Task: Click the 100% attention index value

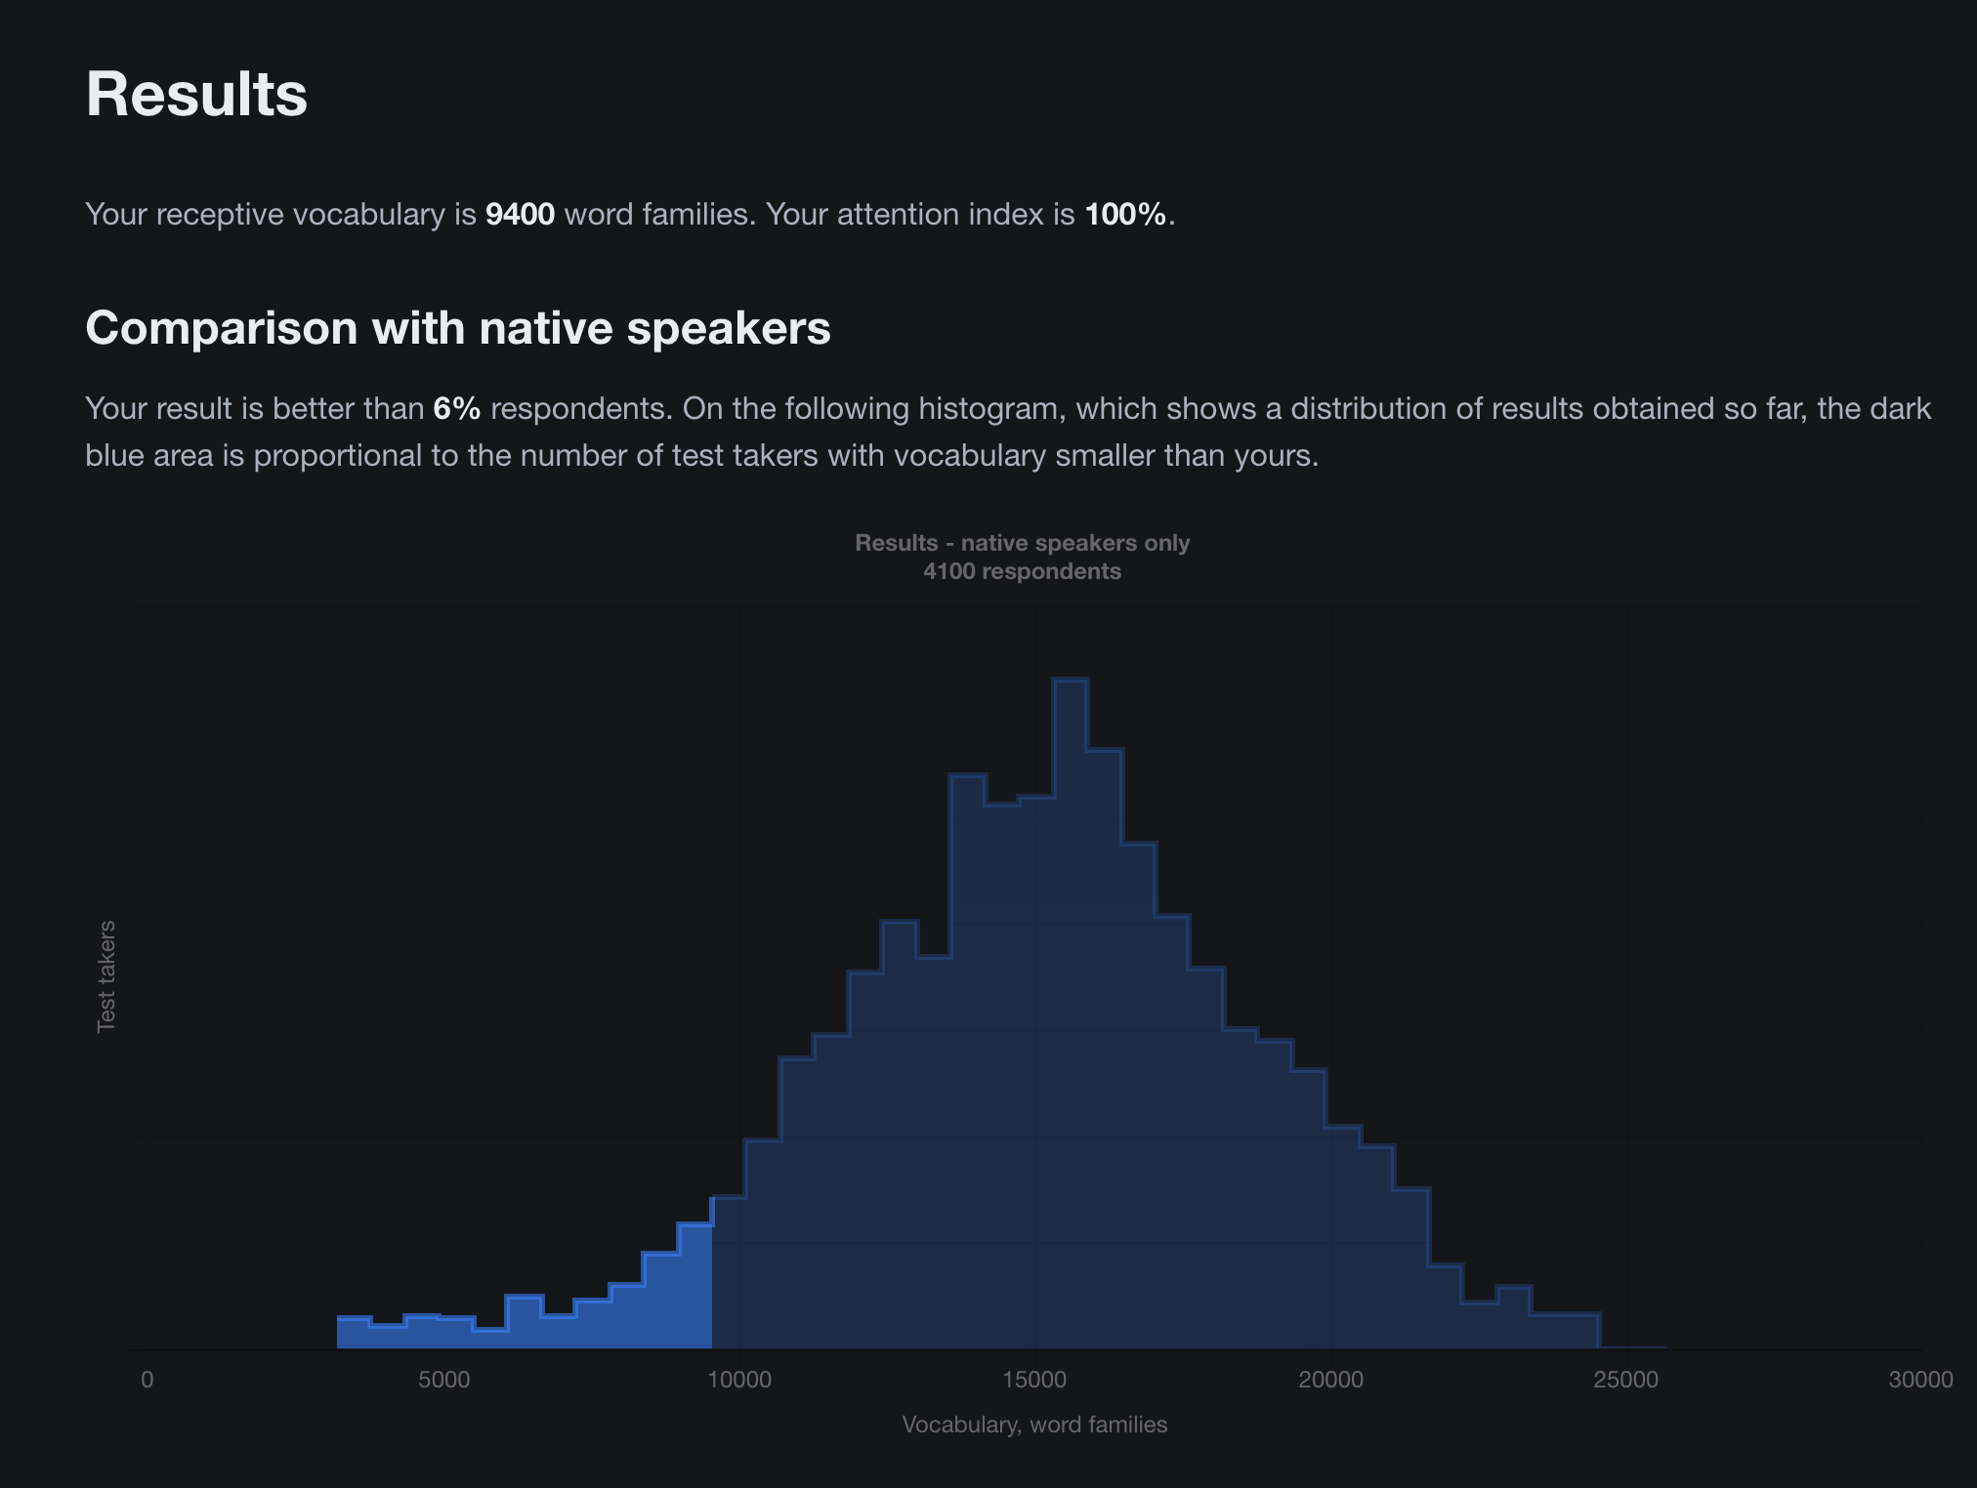Action: (1125, 214)
